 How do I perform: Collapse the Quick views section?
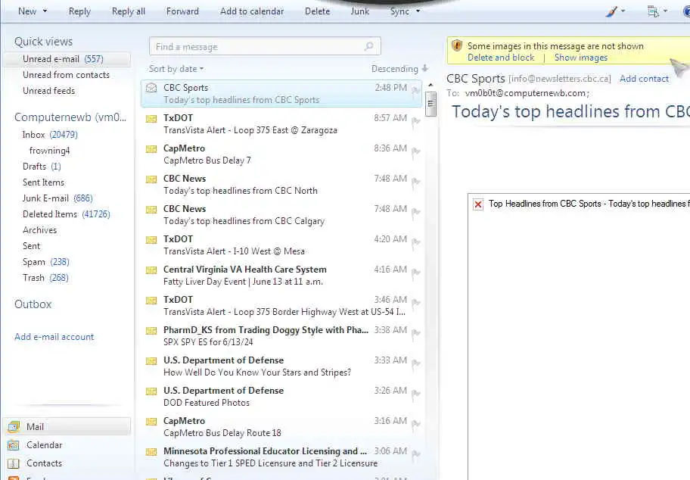[43, 42]
